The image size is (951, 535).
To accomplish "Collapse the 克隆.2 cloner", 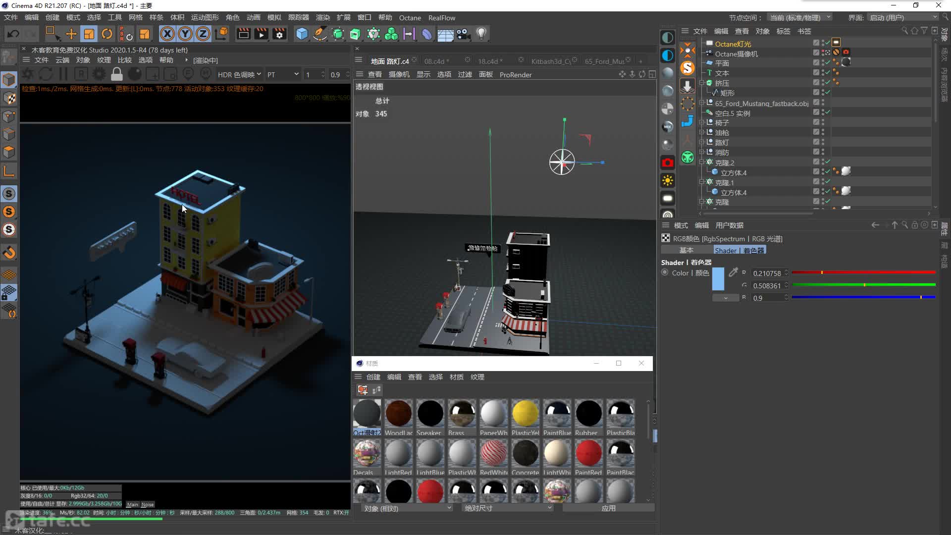I will (x=701, y=162).
